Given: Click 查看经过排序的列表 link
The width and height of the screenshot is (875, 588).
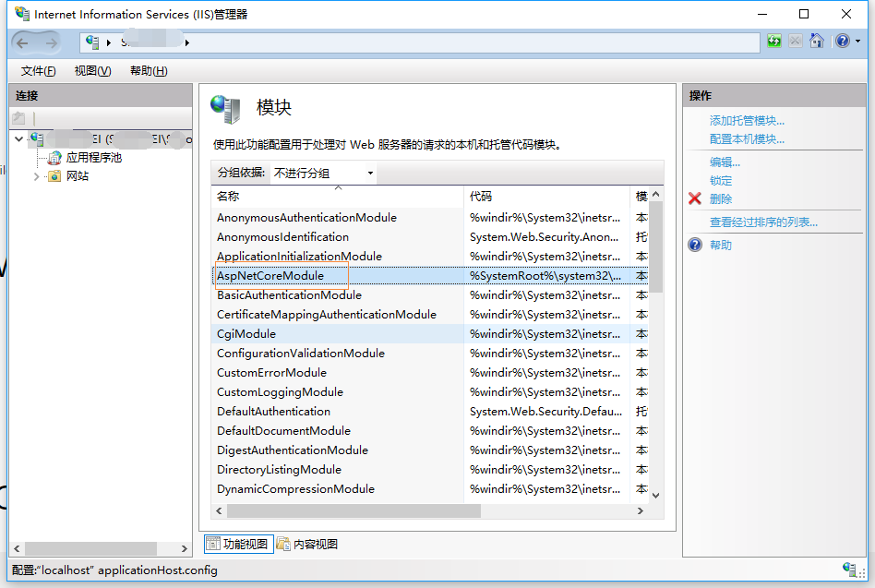Looking at the screenshot, I should 763,222.
